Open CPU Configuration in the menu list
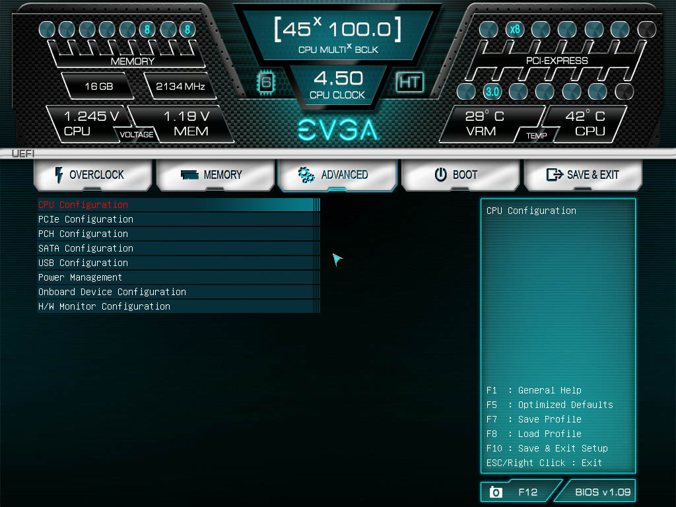 (x=178, y=205)
